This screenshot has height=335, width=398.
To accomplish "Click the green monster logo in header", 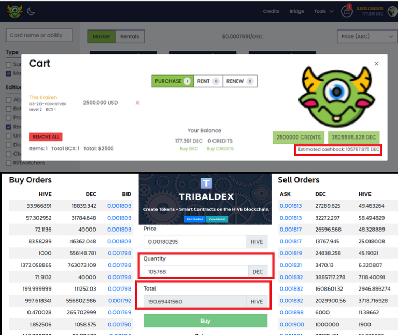I will (x=15, y=11).
